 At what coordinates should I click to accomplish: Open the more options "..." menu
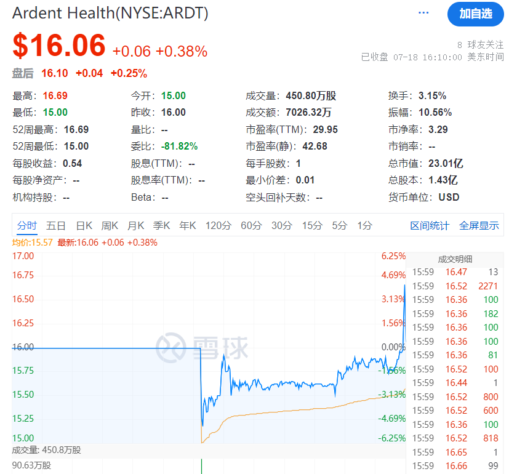pos(423,13)
